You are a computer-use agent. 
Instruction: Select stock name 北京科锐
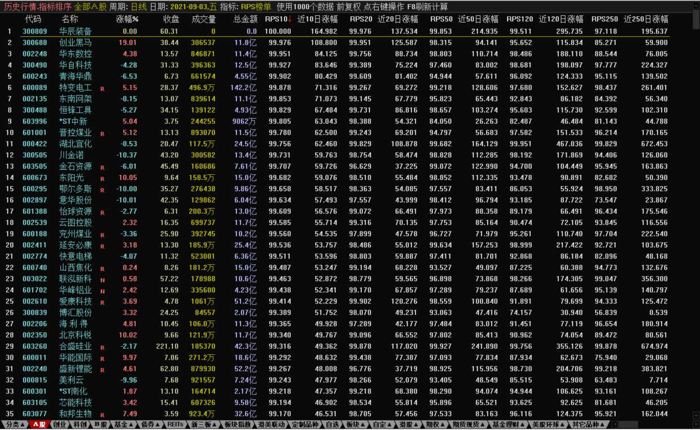pos(76,335)
